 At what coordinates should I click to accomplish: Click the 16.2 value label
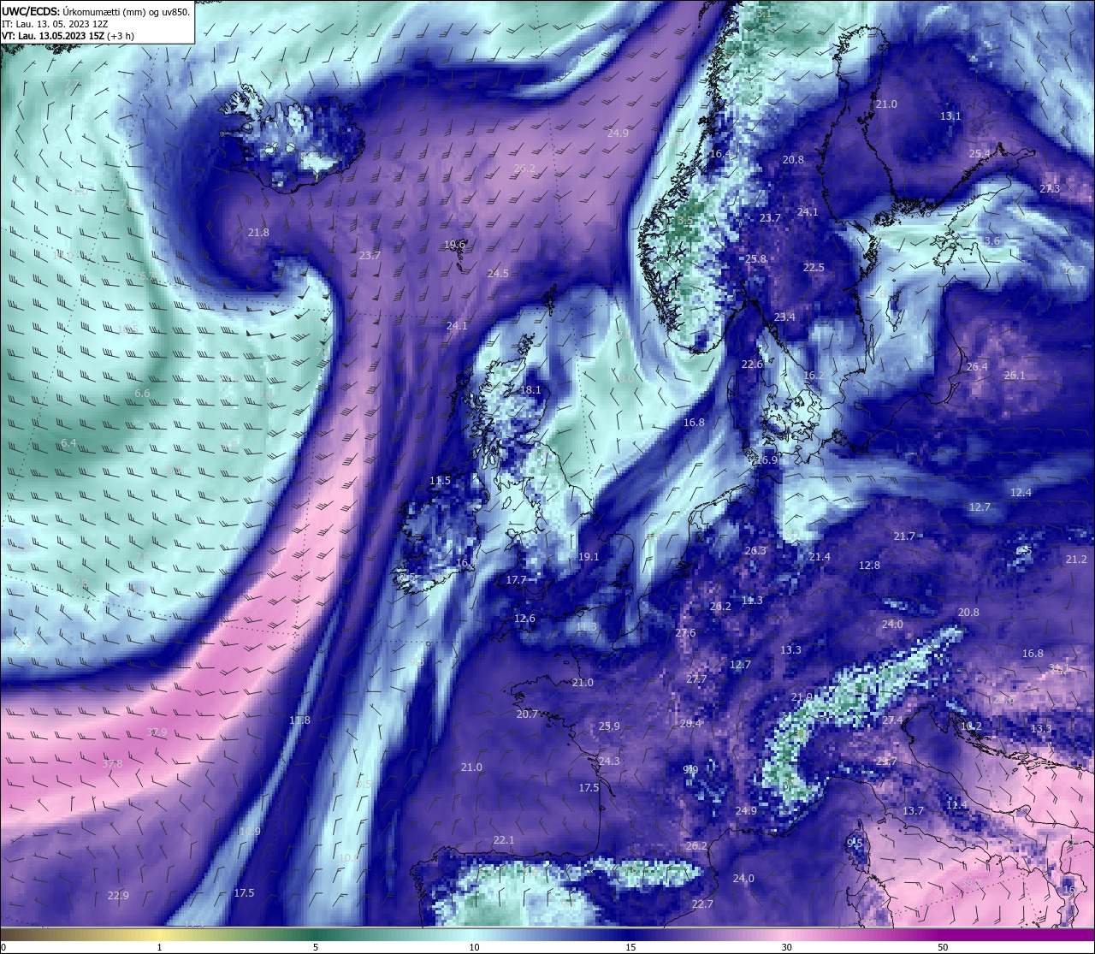click(x=814, y=376)
